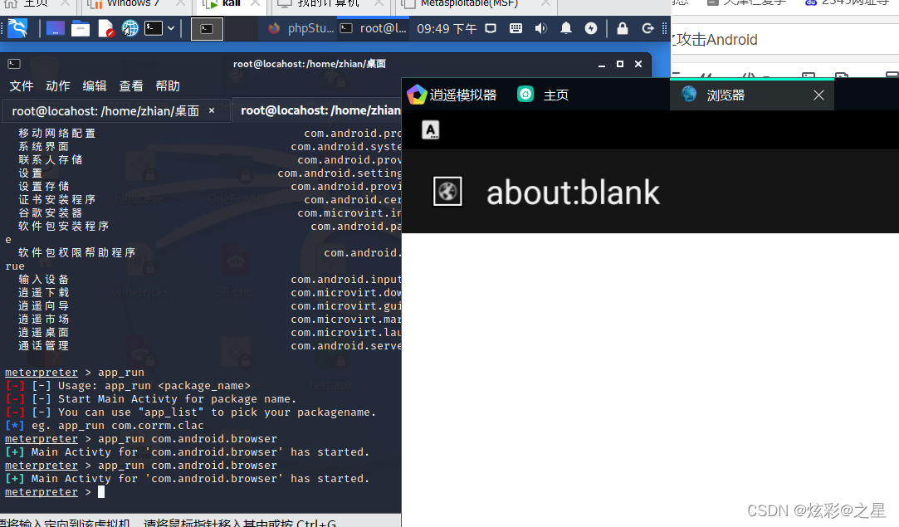Screen dimensions: 899x527
Task: Click the log out arrow icon
Action: (647, 28)
